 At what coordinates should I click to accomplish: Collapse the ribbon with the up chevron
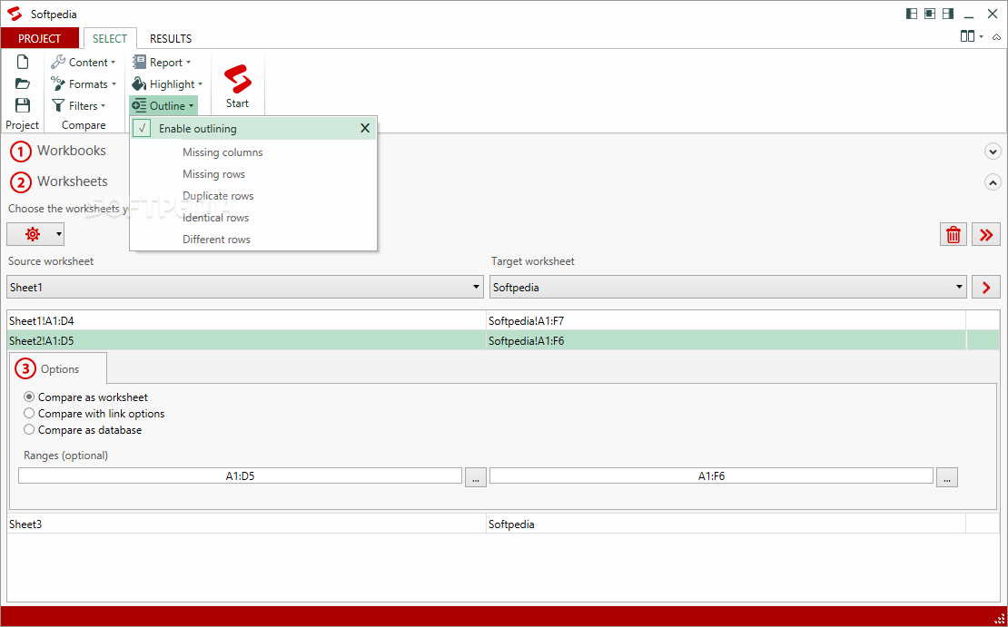pos(996,37)
